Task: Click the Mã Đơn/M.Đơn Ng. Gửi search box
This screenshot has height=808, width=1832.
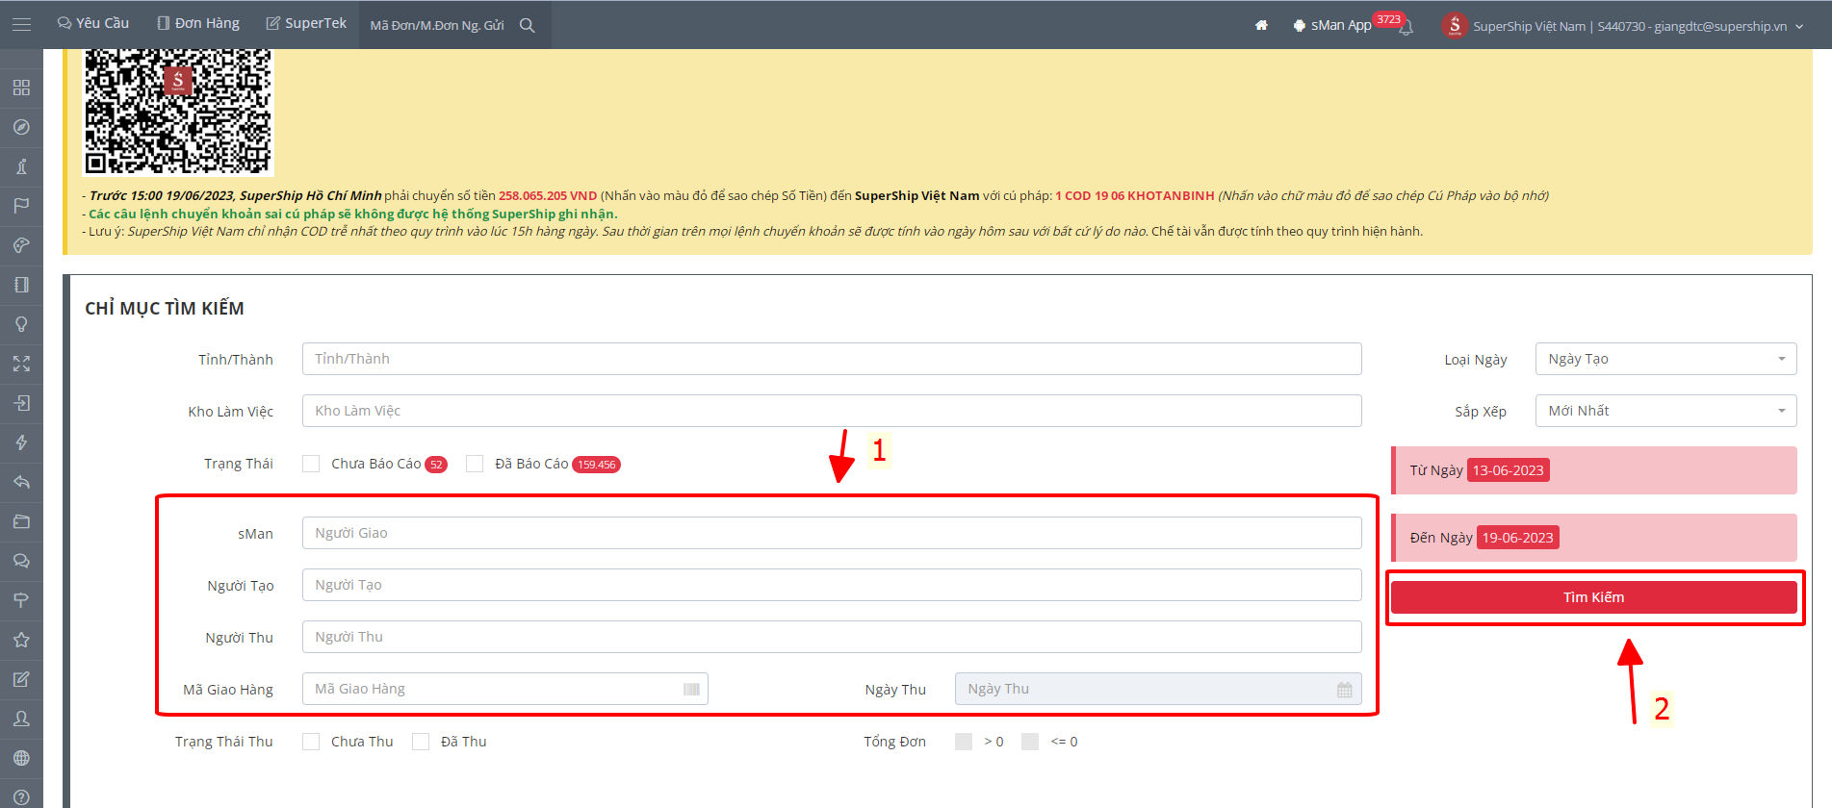Action: [438, 25]
